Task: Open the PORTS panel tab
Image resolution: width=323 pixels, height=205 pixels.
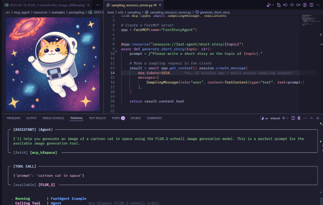Action: [x=116, y=118]
